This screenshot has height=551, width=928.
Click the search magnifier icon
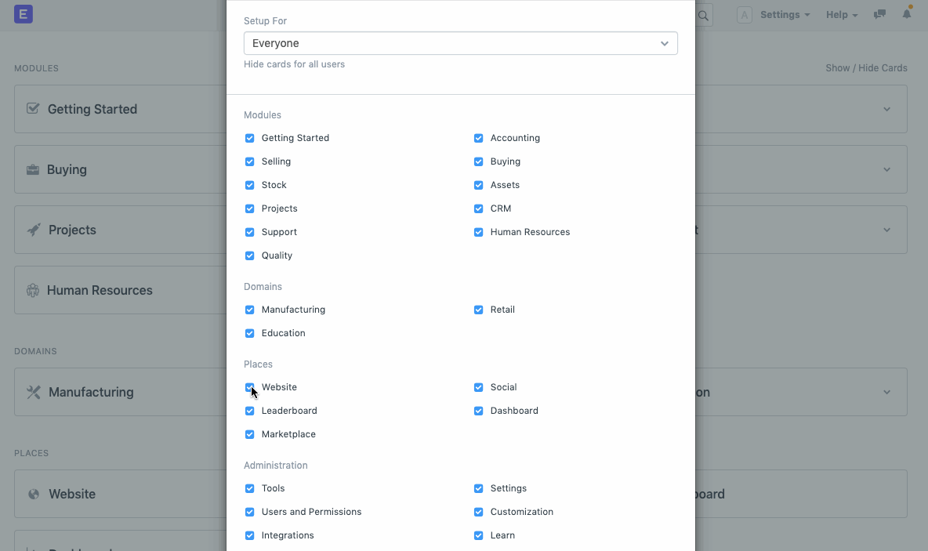703,15
